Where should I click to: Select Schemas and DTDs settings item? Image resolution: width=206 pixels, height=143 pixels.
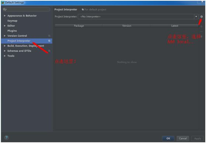(x=19, y=51)
